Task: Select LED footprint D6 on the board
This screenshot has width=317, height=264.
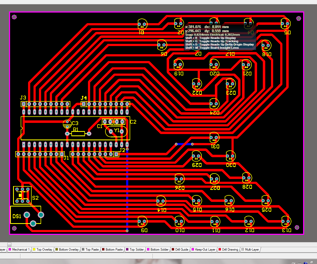Action: [162, 45]
